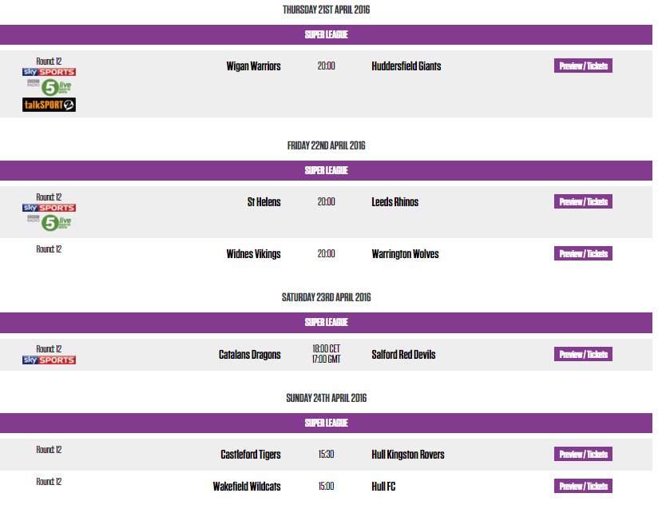The width and height of the screenshot is (658, 513).
Task: Click the talkSPORT 2 logo
Action: pos(49,105)
